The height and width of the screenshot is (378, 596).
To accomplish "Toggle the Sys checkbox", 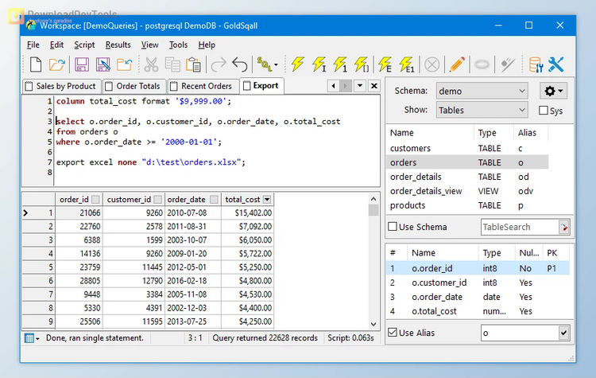I will click(x=544, y=111).
